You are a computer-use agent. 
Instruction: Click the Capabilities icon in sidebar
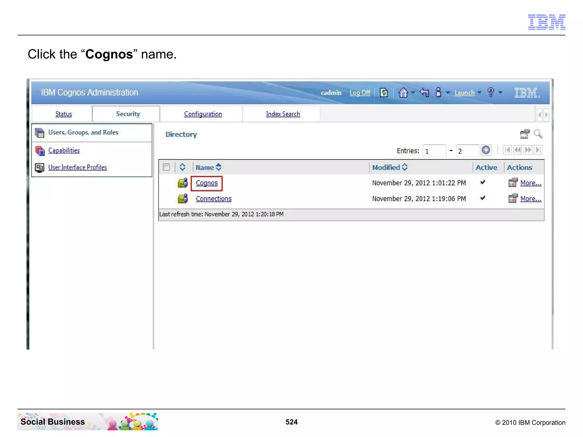(40, 151)
